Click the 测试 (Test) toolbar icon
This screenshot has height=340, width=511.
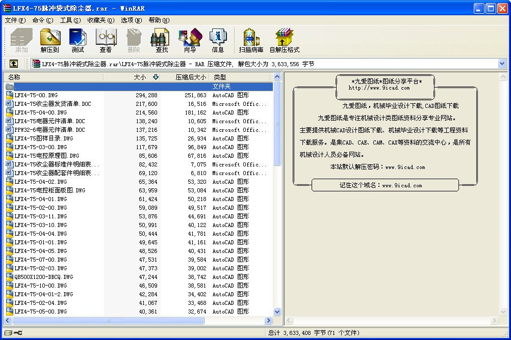pyautogui.click(x=78, y=40)
